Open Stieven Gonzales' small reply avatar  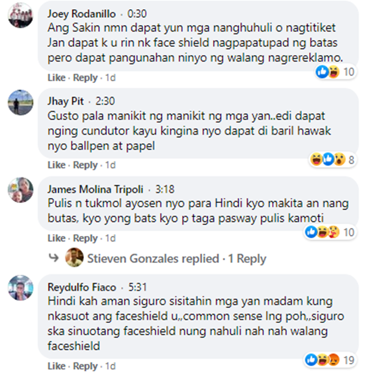[x=74, y=257]
